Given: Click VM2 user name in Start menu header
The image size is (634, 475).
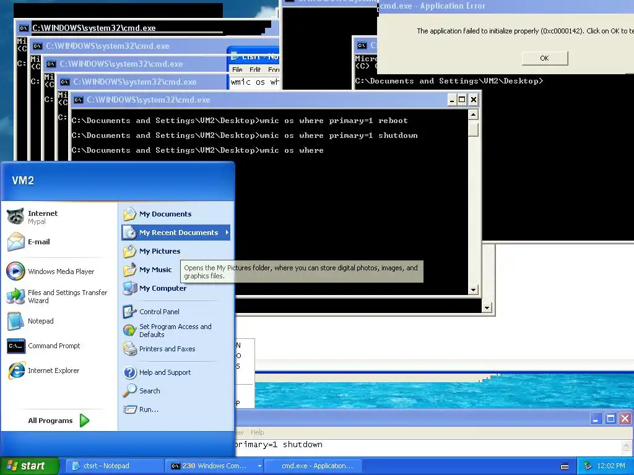Looking at the screenshot, I should (x=23, y=181).
